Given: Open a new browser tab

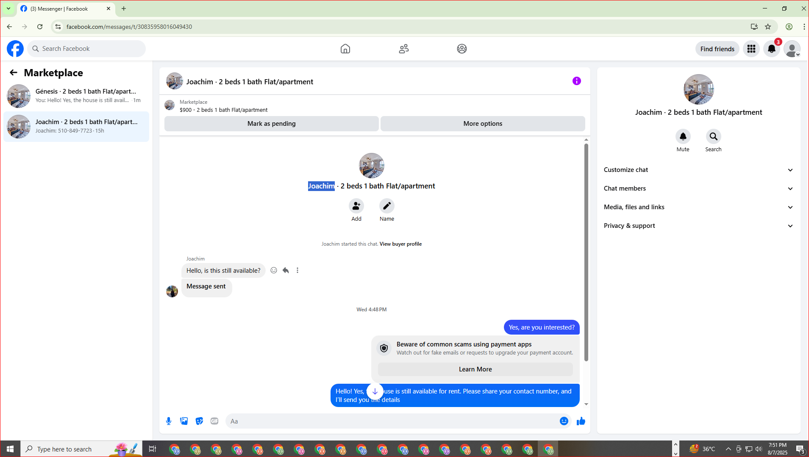Looking at the screenshot, I should pos(124,8).
